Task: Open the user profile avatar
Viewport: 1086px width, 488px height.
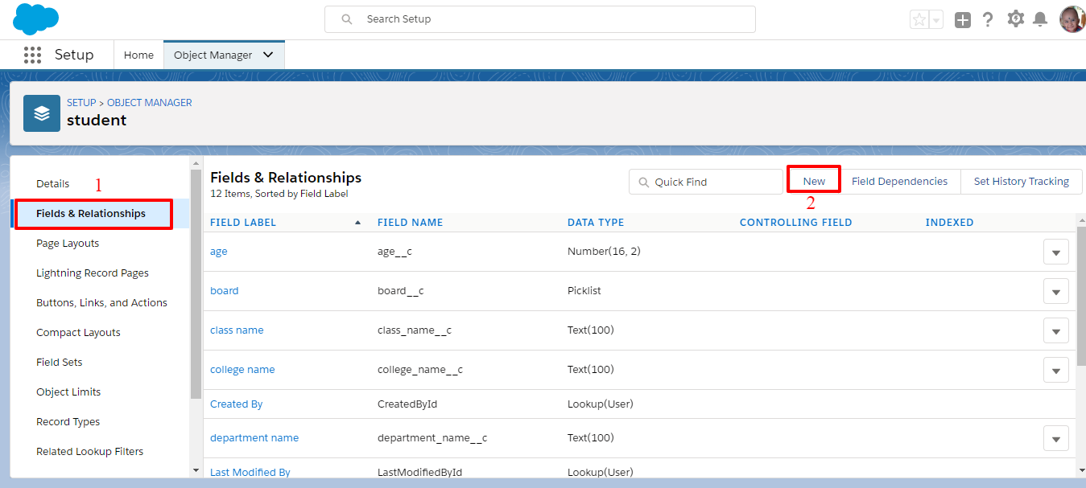Action: (x=1072, y=18)
